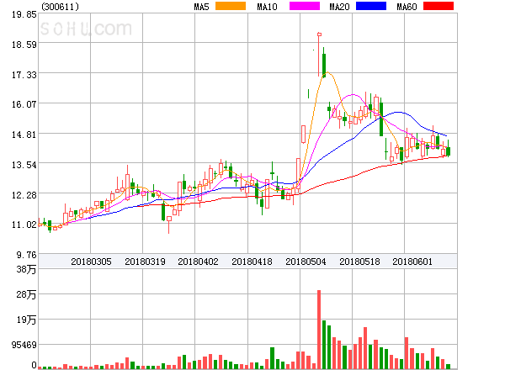This screenshot has height=370, width=505.
Task: Select the MA10 legend label
Action: pos(267,7)
